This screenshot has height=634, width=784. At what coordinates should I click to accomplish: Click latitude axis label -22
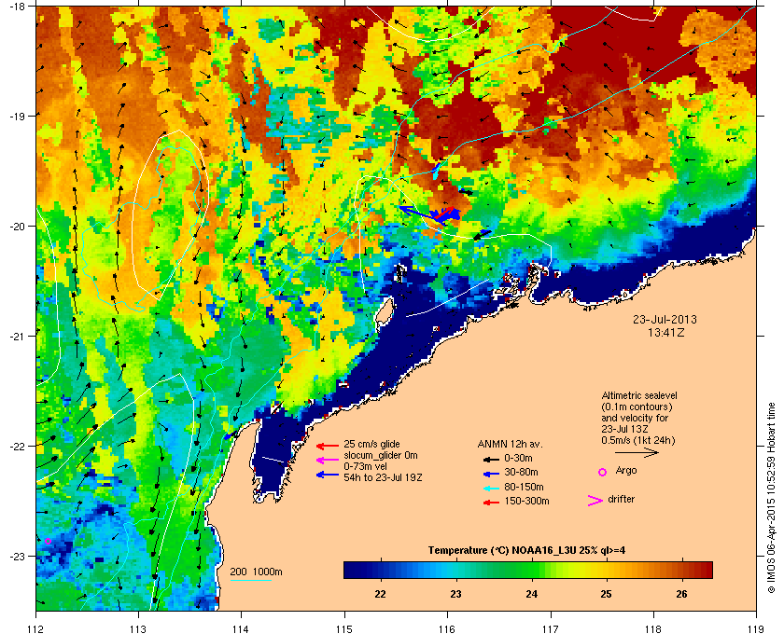point(17,447)
